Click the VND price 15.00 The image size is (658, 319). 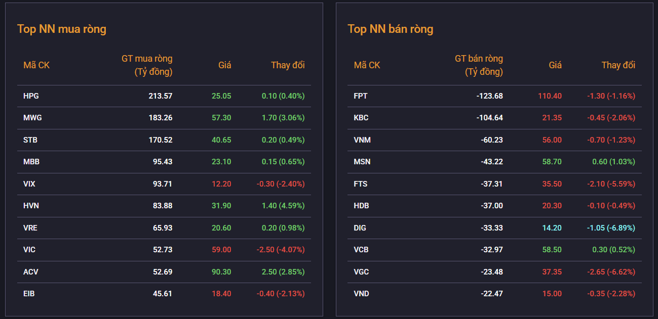[552, 293]
